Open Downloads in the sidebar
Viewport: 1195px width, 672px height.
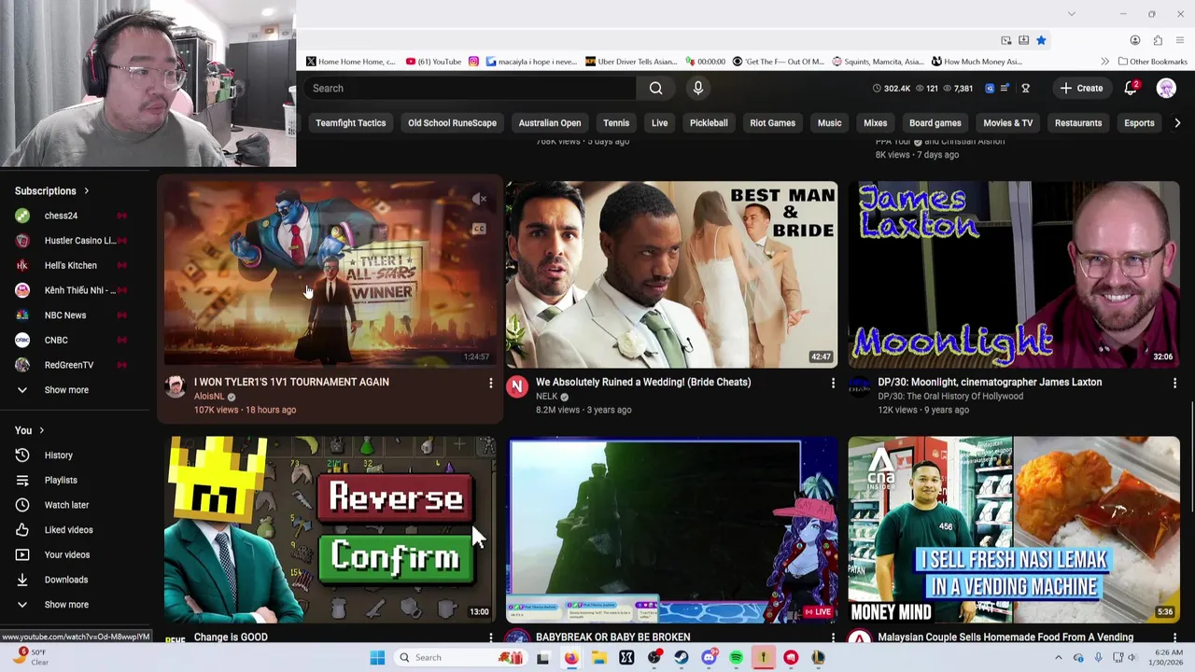click(75, 580)
